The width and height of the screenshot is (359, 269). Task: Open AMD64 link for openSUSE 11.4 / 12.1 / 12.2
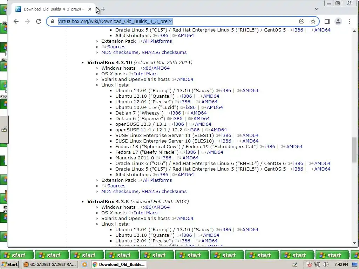[219, 130]
